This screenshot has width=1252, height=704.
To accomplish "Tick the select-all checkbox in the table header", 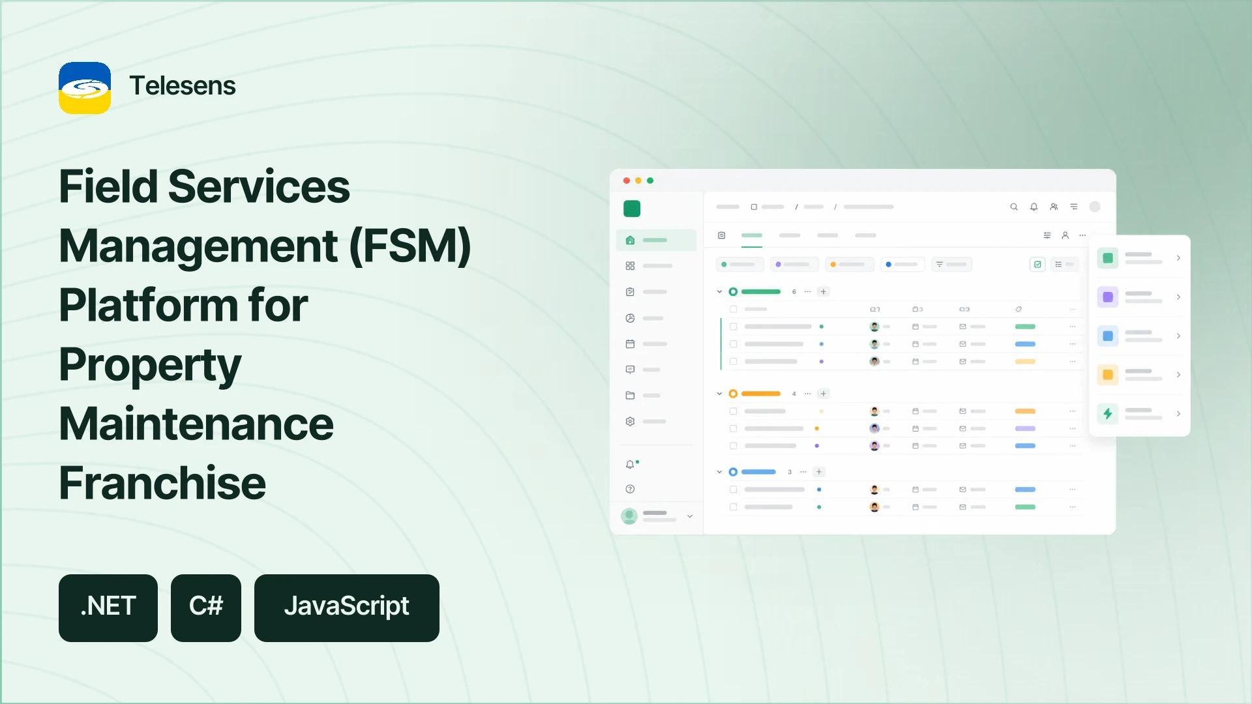I will [x=733, y=309].
